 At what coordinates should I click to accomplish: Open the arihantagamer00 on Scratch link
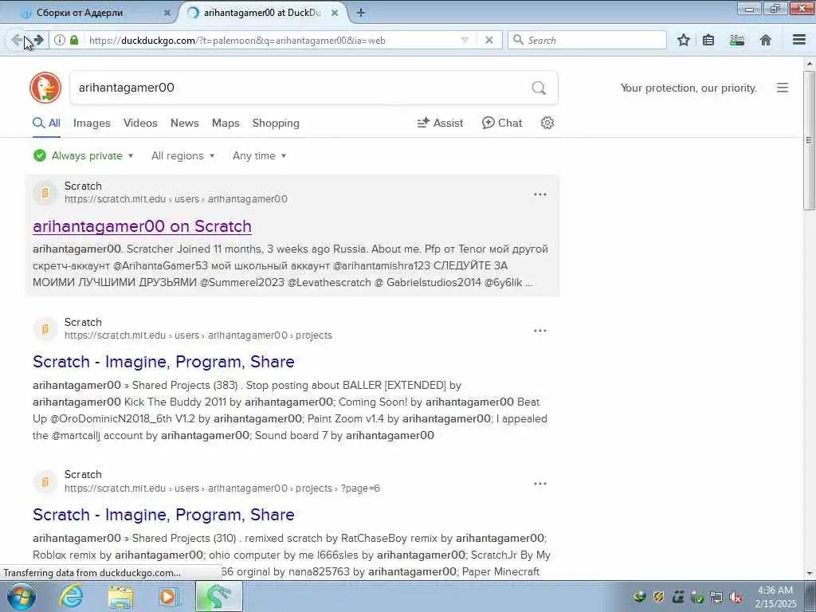[x=142, y=226]
